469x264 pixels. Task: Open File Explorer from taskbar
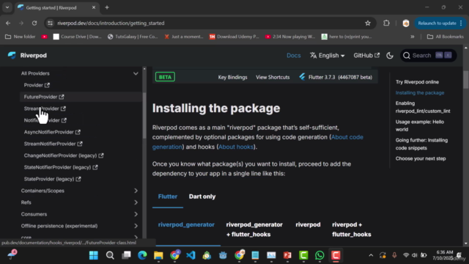click(x=158, y=255)
